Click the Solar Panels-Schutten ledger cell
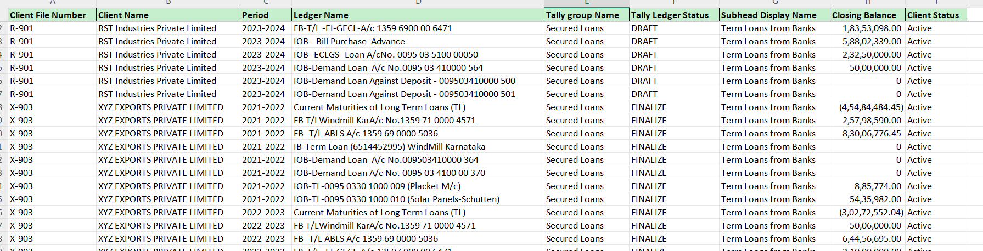 [396, 199]
